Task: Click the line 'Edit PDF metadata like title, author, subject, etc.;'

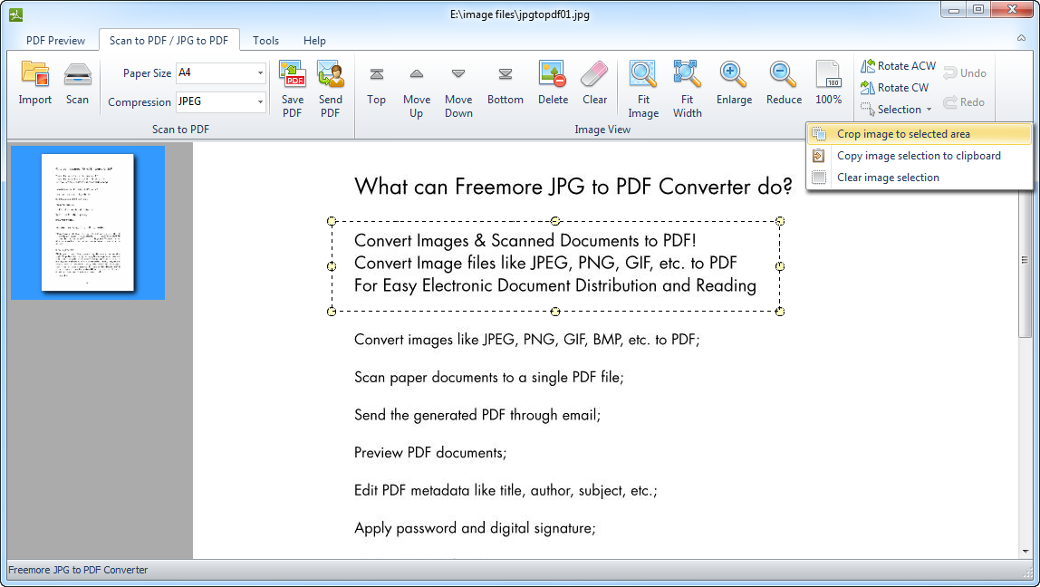Action: click(506, 491)
